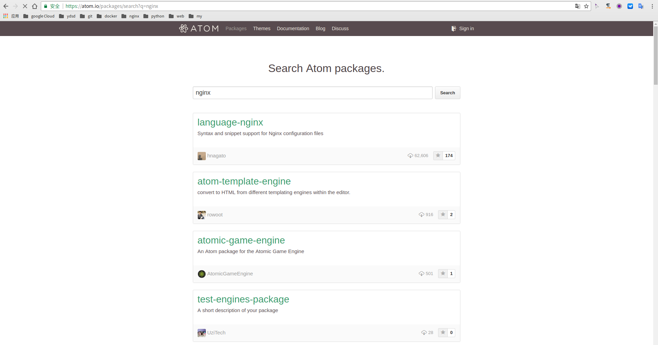Image resolution: width=658 pixels, height=345 pixels.
Task: Open docker bookmarks folder
Action: point(107,16)
